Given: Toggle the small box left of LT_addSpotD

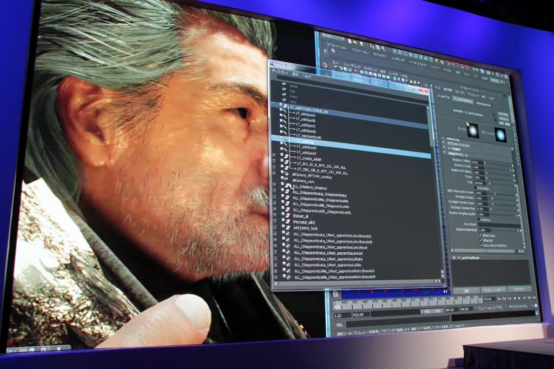Looking at the screenshot, I should coord(281,126).
